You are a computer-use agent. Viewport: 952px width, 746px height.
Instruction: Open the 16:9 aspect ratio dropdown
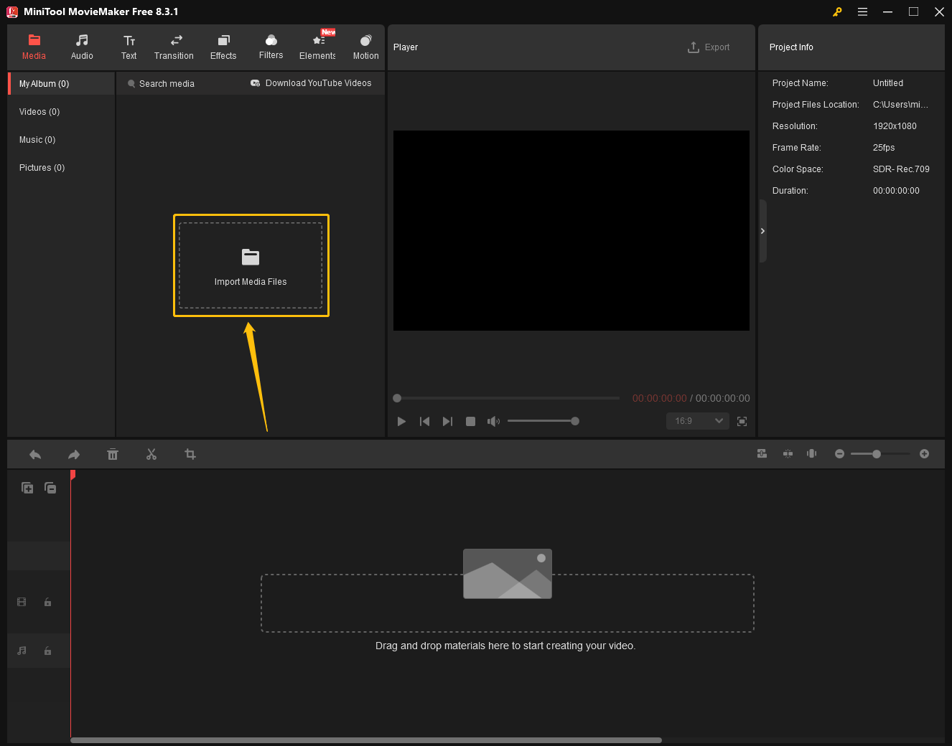696,421
